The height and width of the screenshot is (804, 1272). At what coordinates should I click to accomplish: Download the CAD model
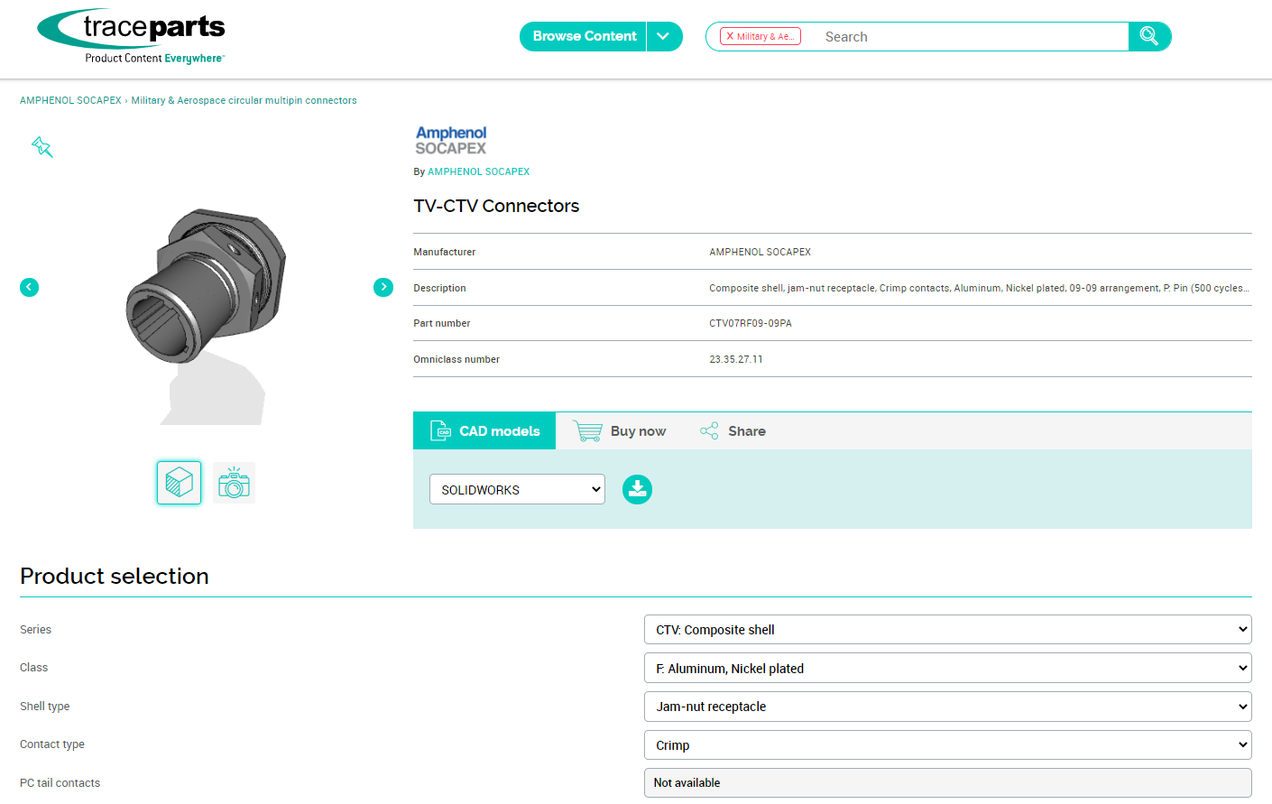coord(637,489)
